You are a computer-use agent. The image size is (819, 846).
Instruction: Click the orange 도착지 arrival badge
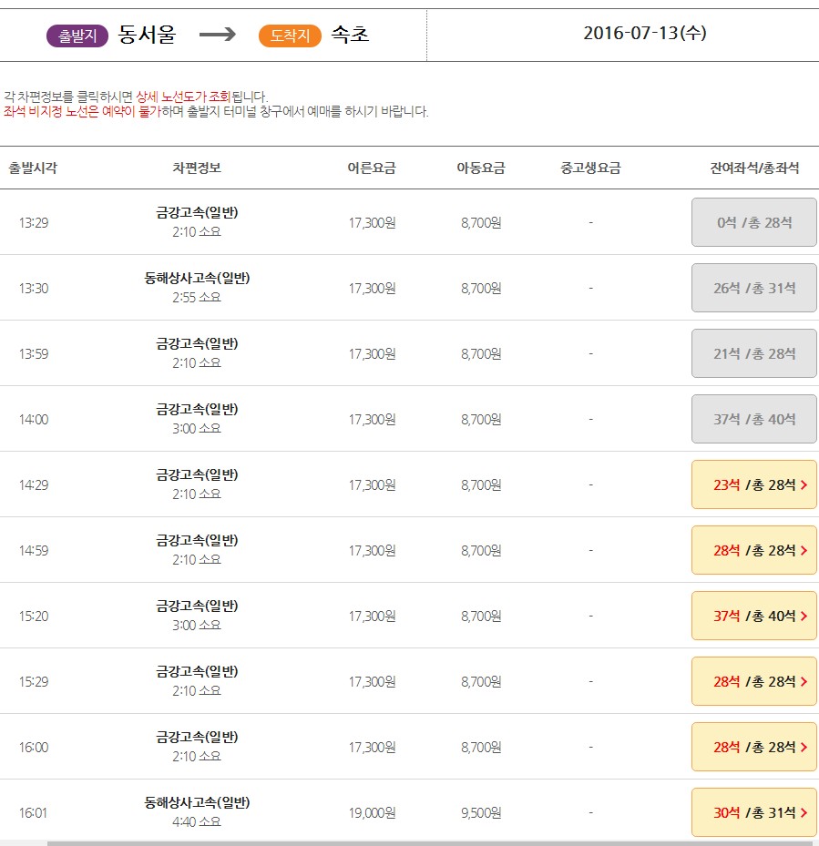(290, 36)
